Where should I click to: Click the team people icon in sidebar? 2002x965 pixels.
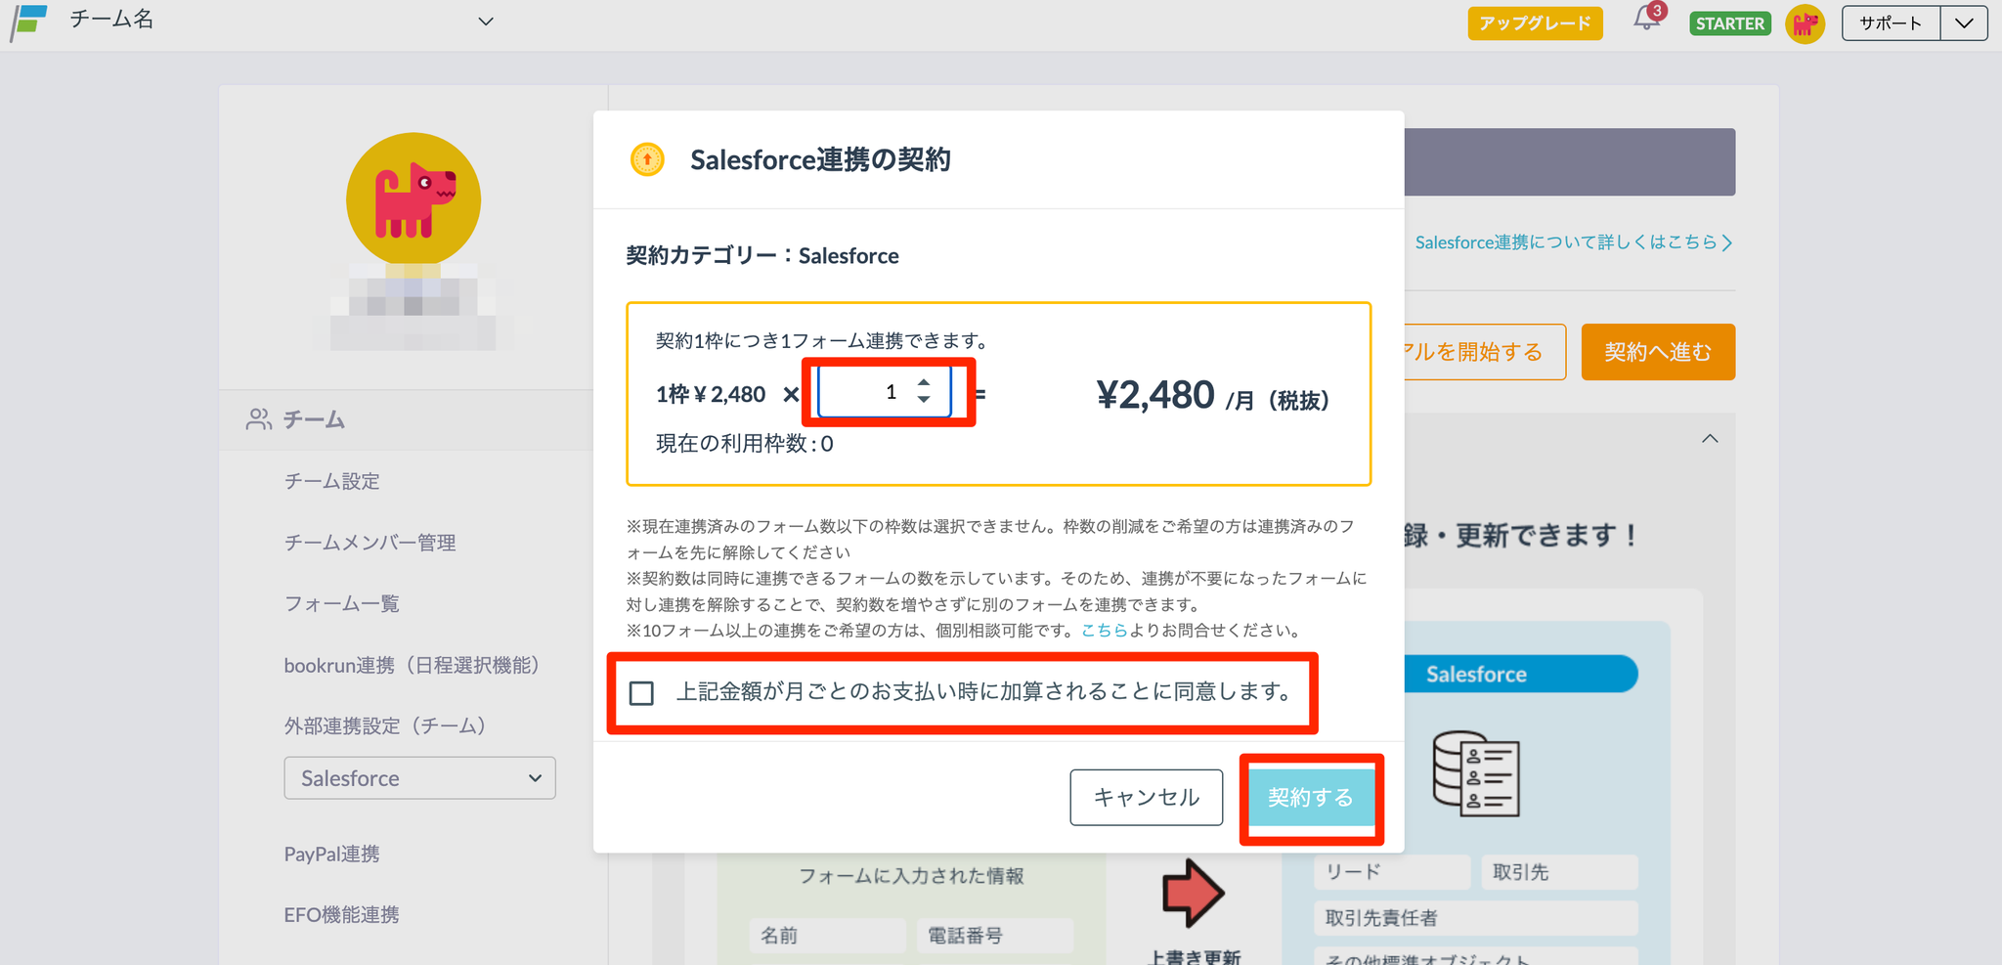coord(258,419)
